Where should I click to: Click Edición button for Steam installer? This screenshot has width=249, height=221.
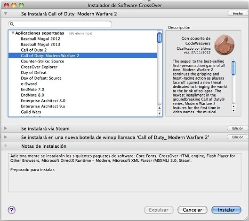point(238,128)
